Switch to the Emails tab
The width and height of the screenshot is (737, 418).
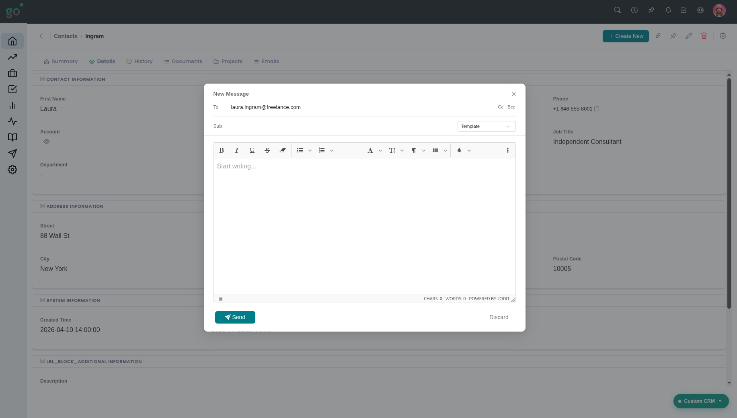point(266,61)
